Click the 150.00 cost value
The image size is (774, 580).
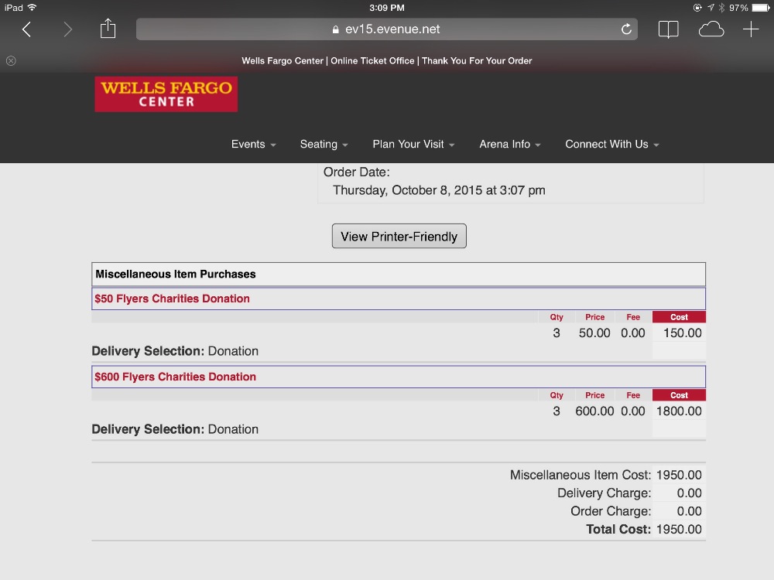pyautogui.click(x=682, y=333)
